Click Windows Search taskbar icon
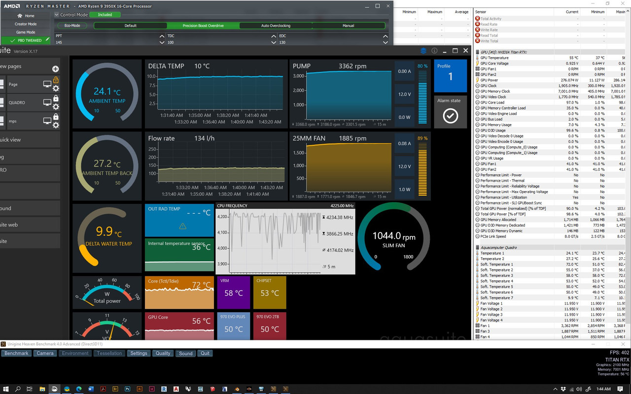This screenshot has height=394, width=631. tap(18, 389)
